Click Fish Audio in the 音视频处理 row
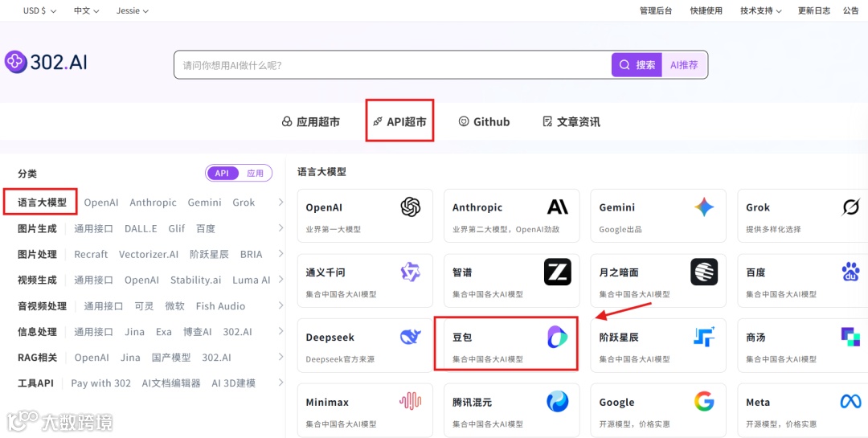Screen dimensions: 868x438 click(x=220, y=305)
